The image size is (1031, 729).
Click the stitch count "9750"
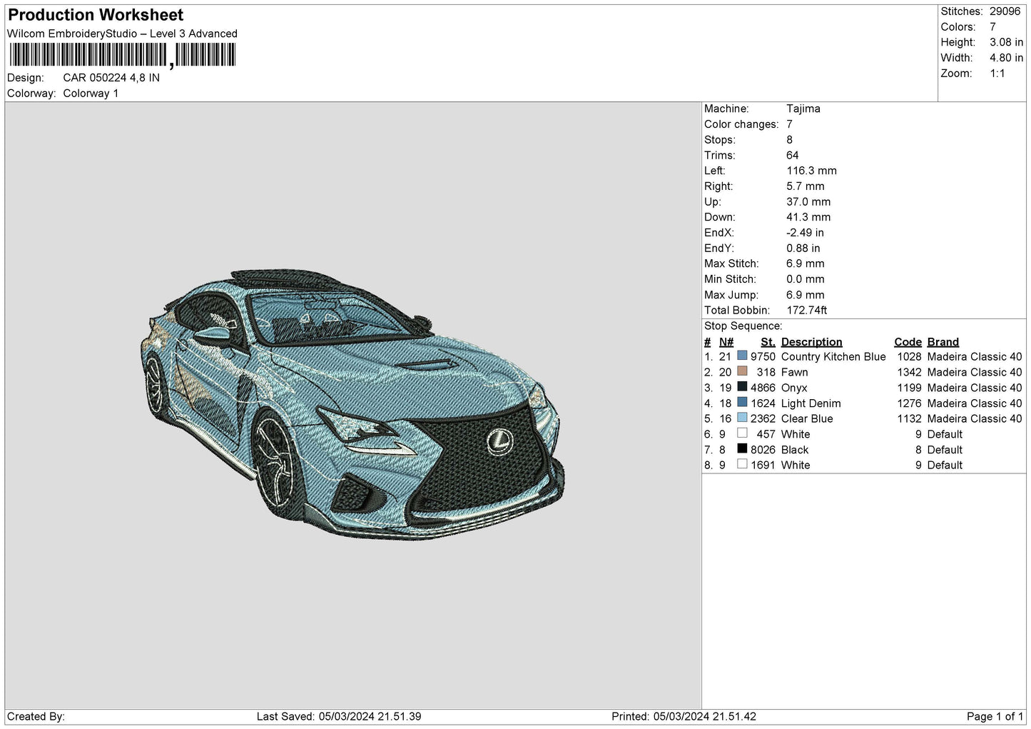coord(763,356)
